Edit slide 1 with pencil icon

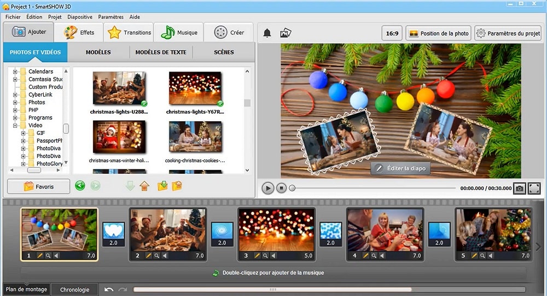(x=40, y=256)
